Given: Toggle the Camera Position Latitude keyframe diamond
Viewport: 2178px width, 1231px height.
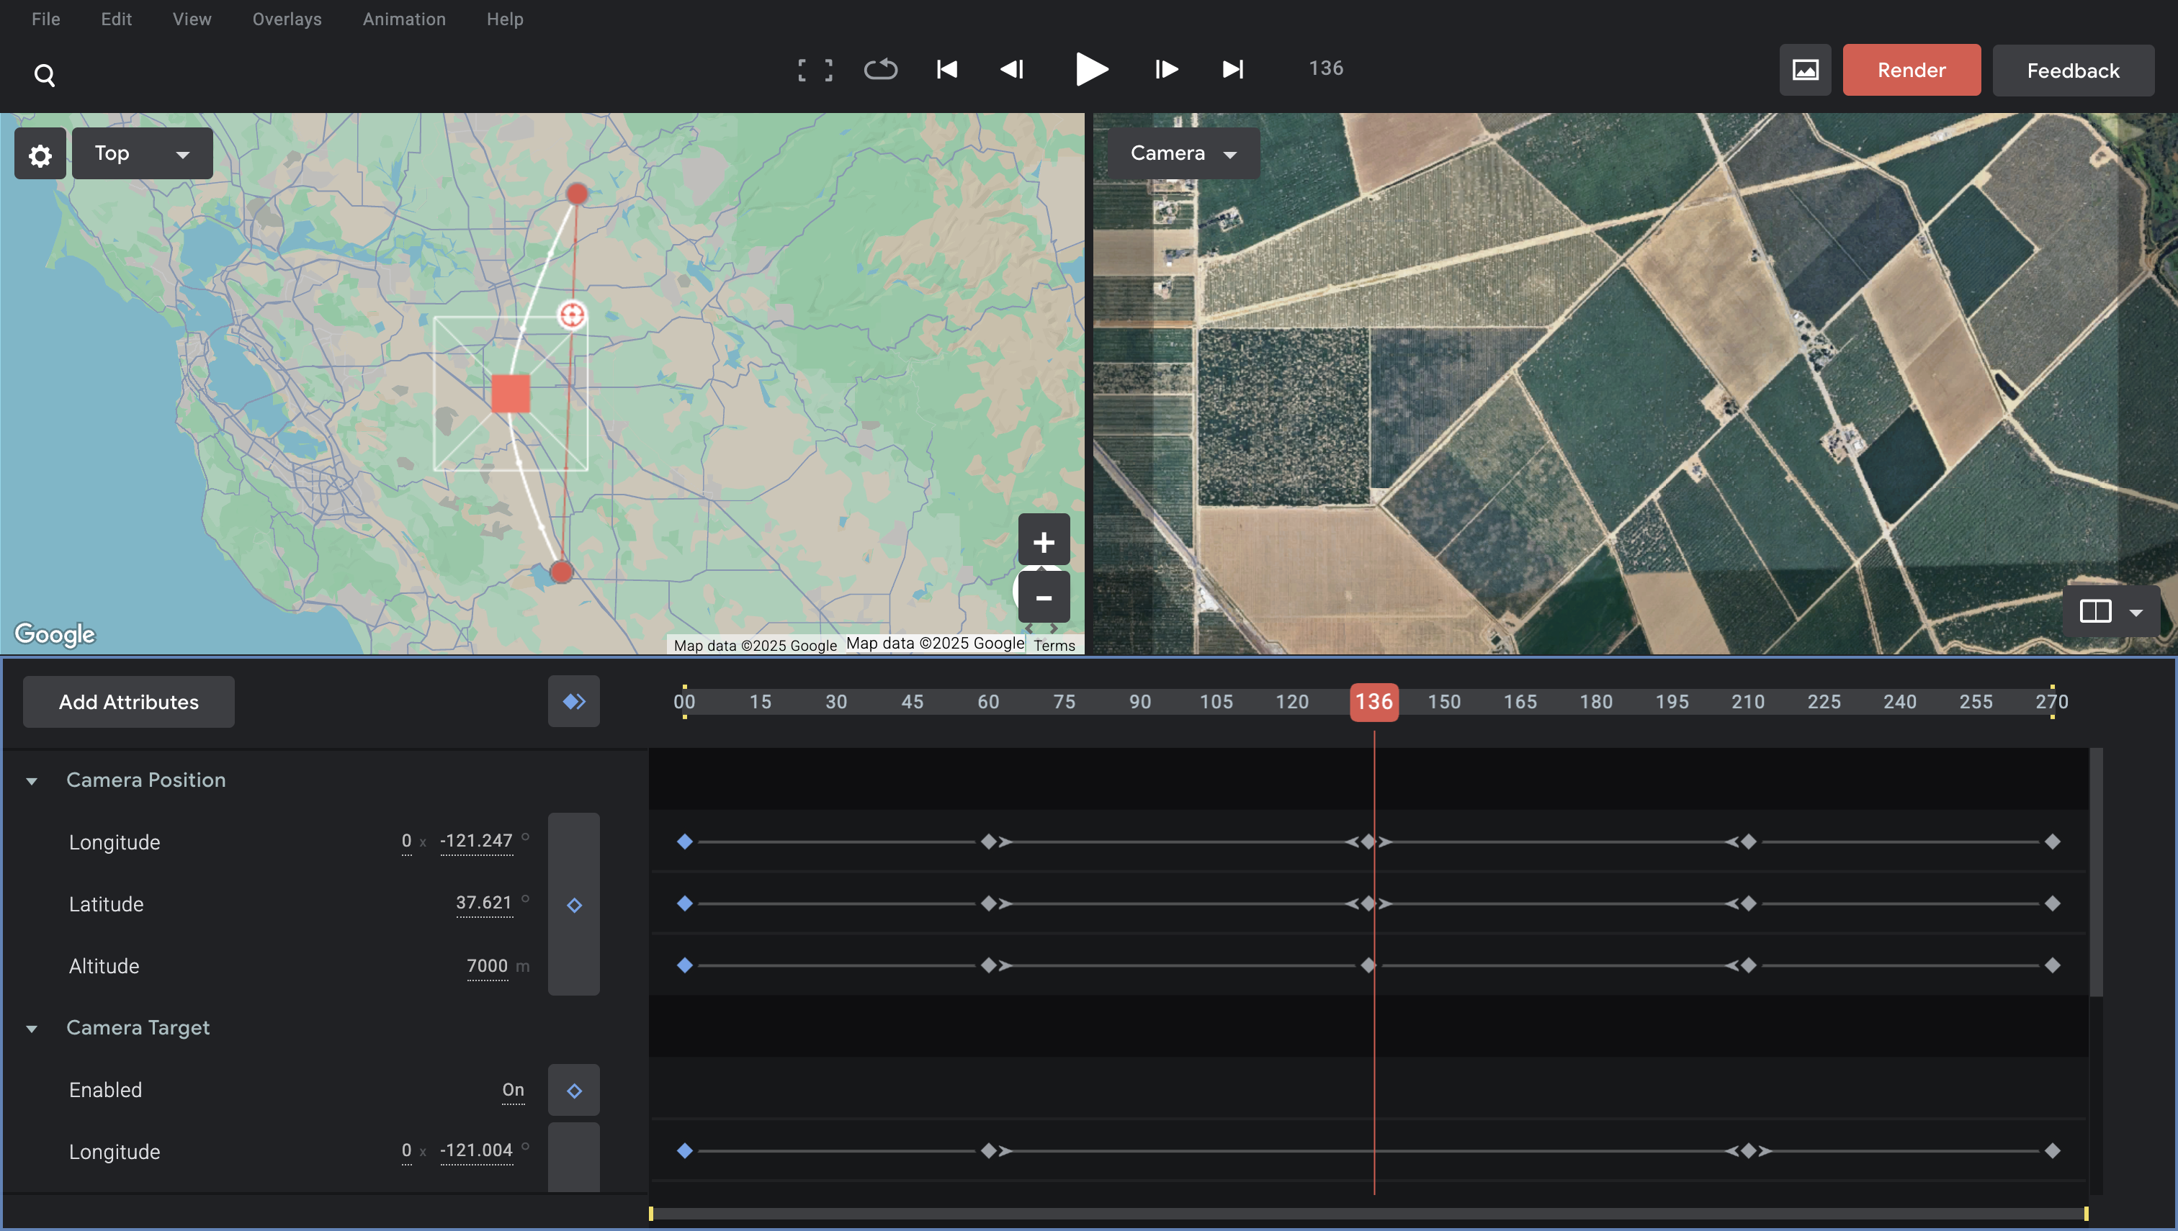Looking at the screenshot, I should click(573, 906).
